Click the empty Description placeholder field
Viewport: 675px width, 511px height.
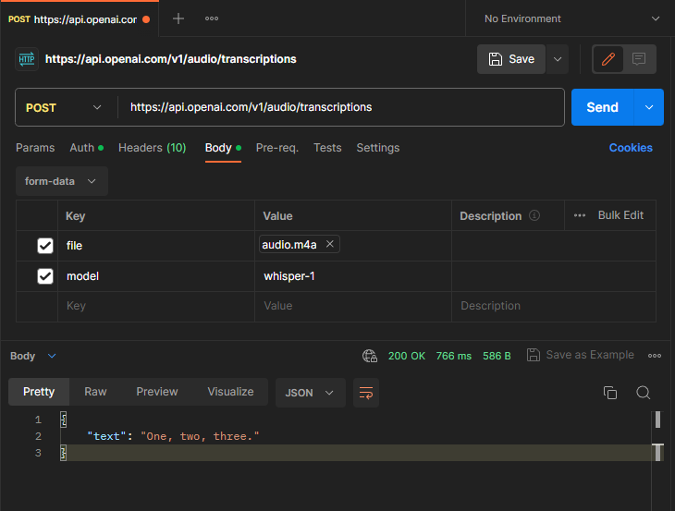(554, 306)
